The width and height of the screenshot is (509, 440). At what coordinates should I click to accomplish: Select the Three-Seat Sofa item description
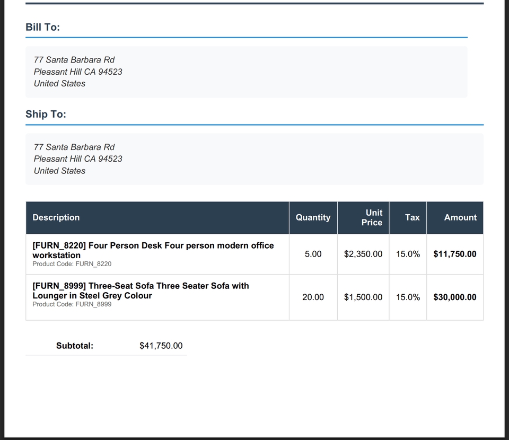[x=141, y=291]
